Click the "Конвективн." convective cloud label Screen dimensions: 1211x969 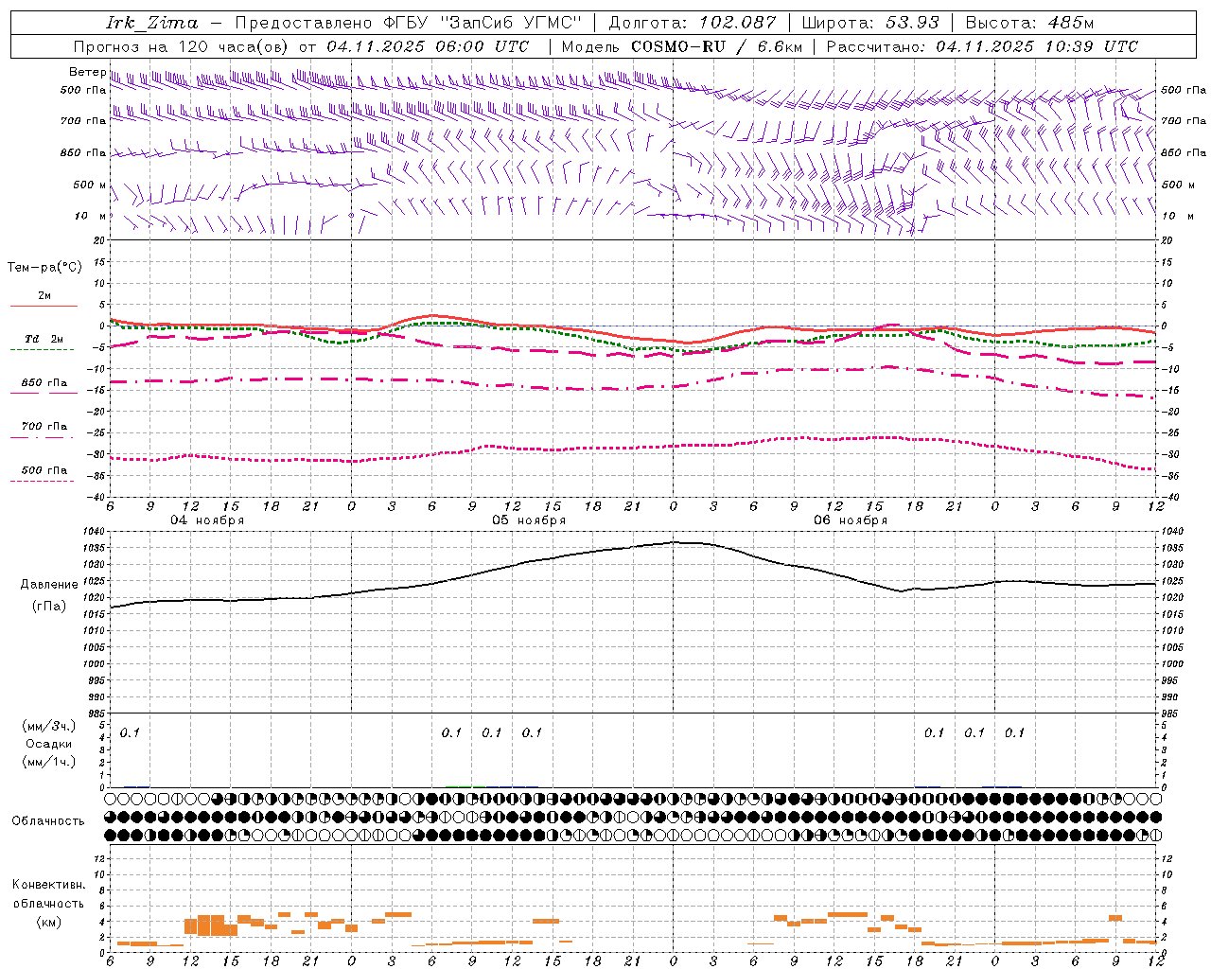coord(48,885)
